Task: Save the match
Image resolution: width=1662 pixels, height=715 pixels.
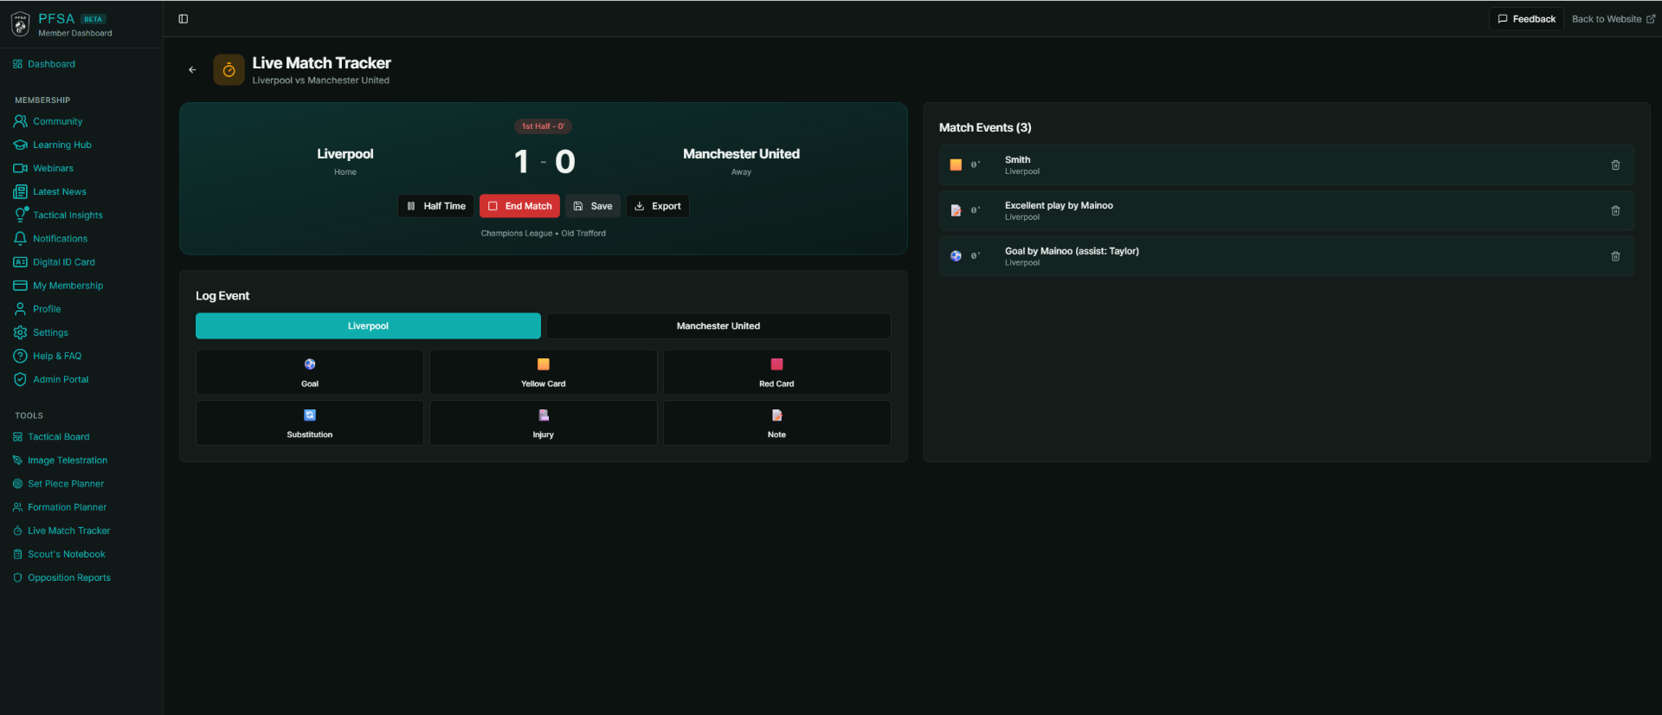Action: point(593,206)
